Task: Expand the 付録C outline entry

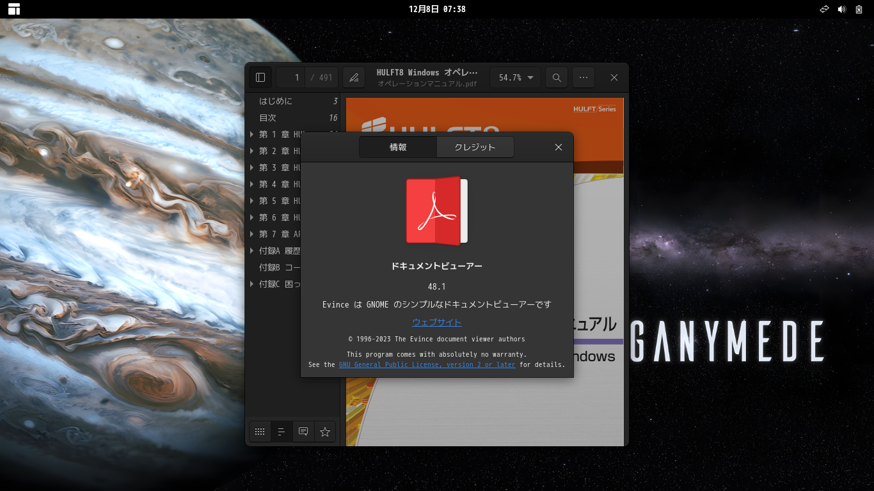Action: click(252, 284)
